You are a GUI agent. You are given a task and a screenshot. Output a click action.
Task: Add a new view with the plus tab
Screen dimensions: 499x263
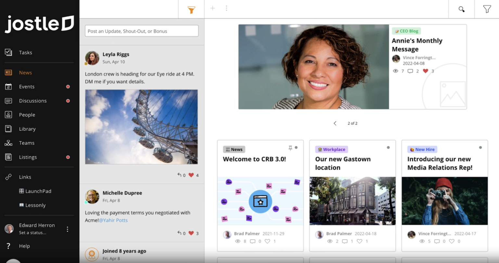(212, 8)
